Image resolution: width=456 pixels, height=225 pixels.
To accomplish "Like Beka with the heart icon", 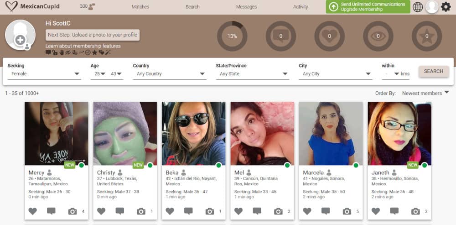I will (x=170, y=211).
